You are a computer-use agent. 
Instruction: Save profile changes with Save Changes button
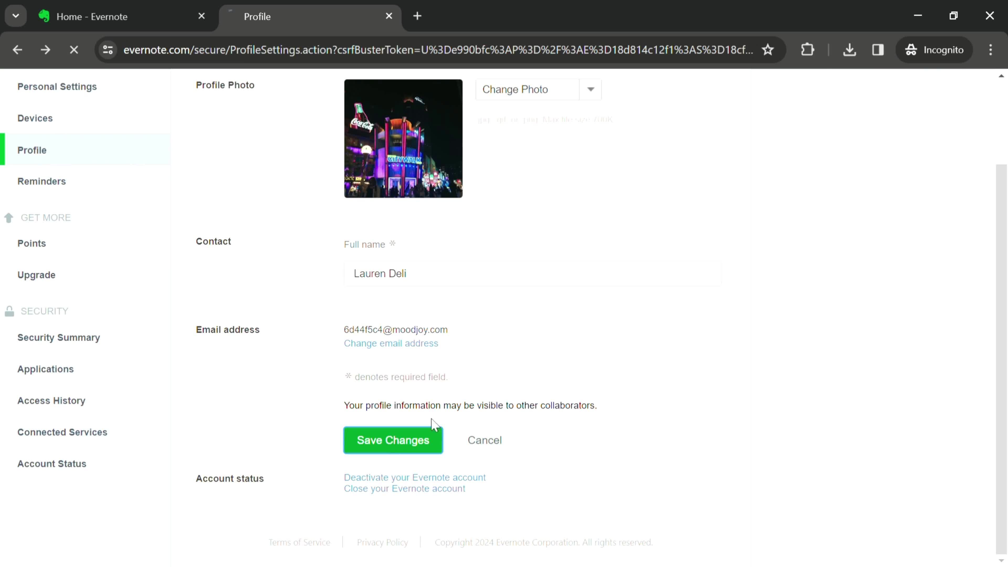click(x=392, y=440)
